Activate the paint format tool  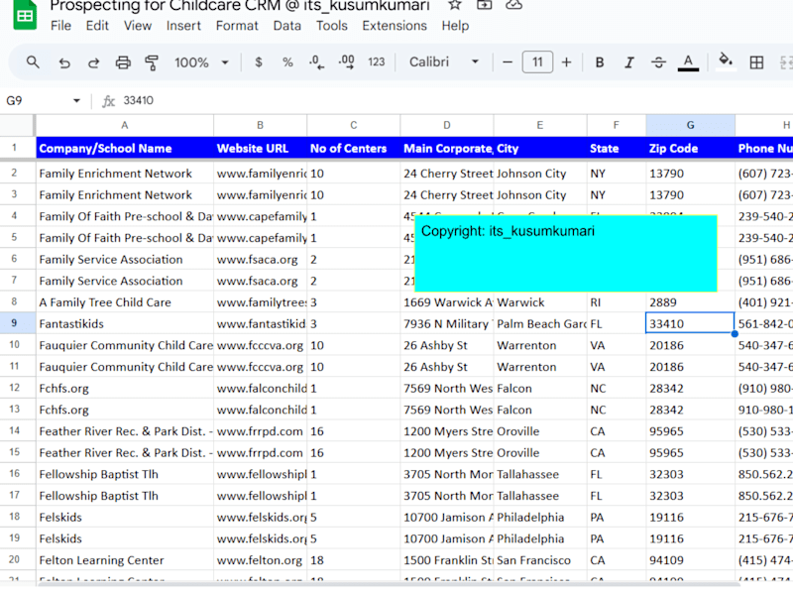[x=152, y=62]
